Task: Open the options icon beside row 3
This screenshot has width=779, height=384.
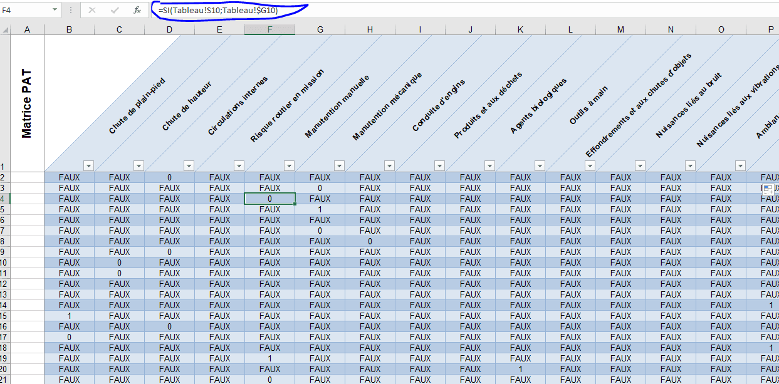Action: tap(769, 189)
